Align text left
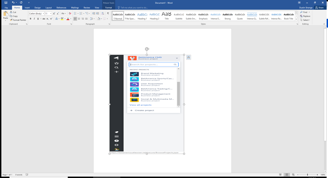The image size is (328, 178). point(75,19)
